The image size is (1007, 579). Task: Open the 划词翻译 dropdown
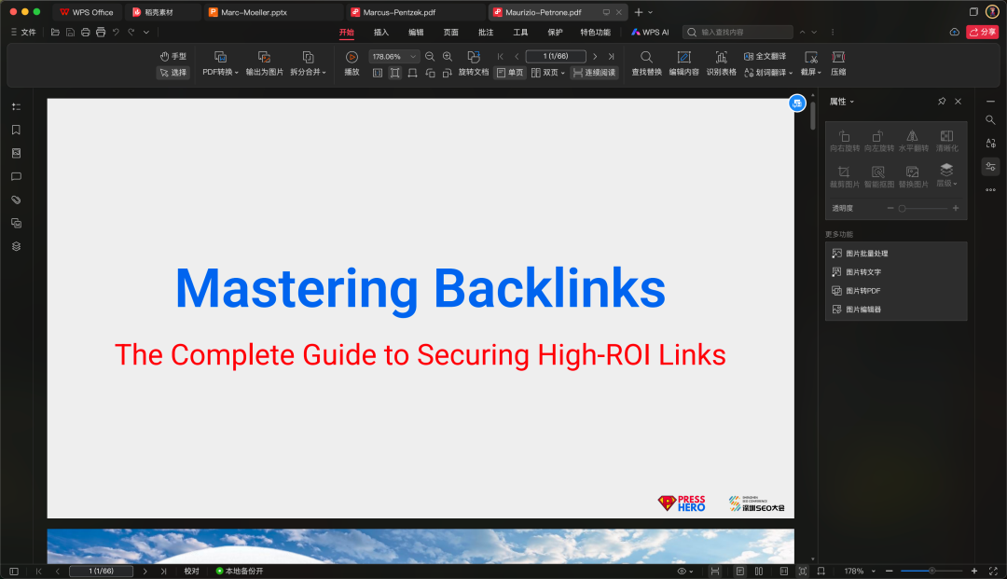tap(768, 73)
